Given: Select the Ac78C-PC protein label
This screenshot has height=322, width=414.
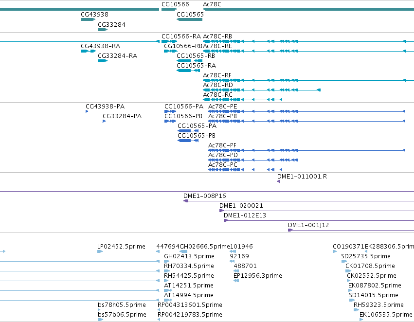Looking at the screenshot, I should [x=223, y=164].
